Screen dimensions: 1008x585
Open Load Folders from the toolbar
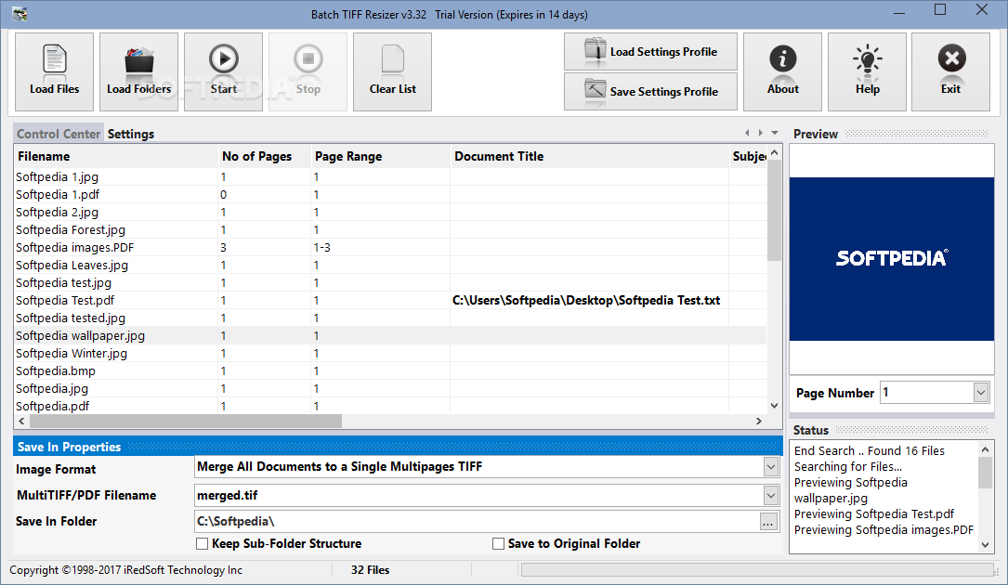[x=138, y=71]
